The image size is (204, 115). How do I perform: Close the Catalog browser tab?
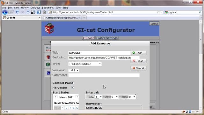[x=79, y=18]
